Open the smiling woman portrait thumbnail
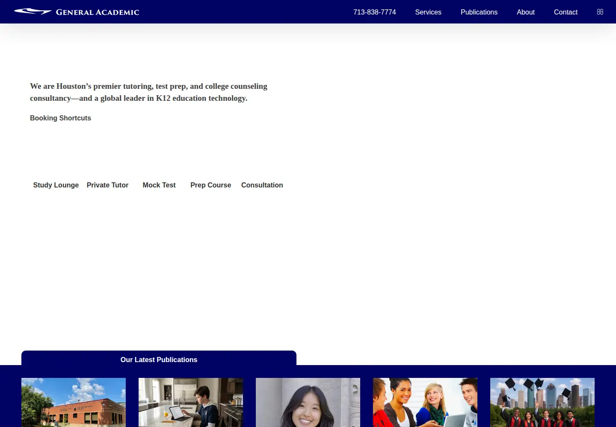 308,402
